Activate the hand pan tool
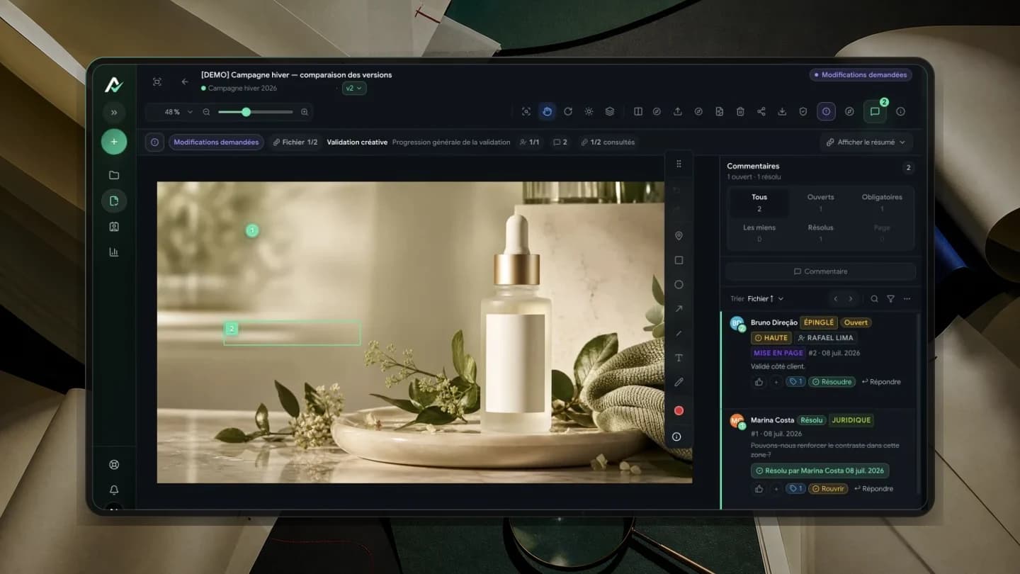 pos(547,111)
